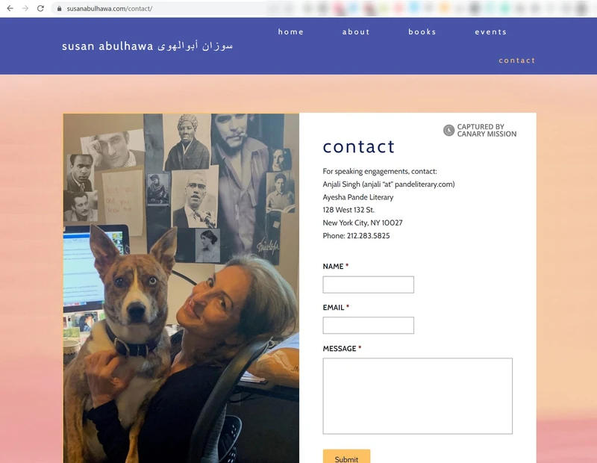597x463 pixels.
Task: Select the contact navigation link
Action: pyautogui.click(x=517, y=60)
